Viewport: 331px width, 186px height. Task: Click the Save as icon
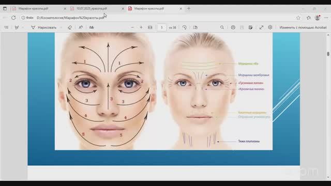click(250, 27)
